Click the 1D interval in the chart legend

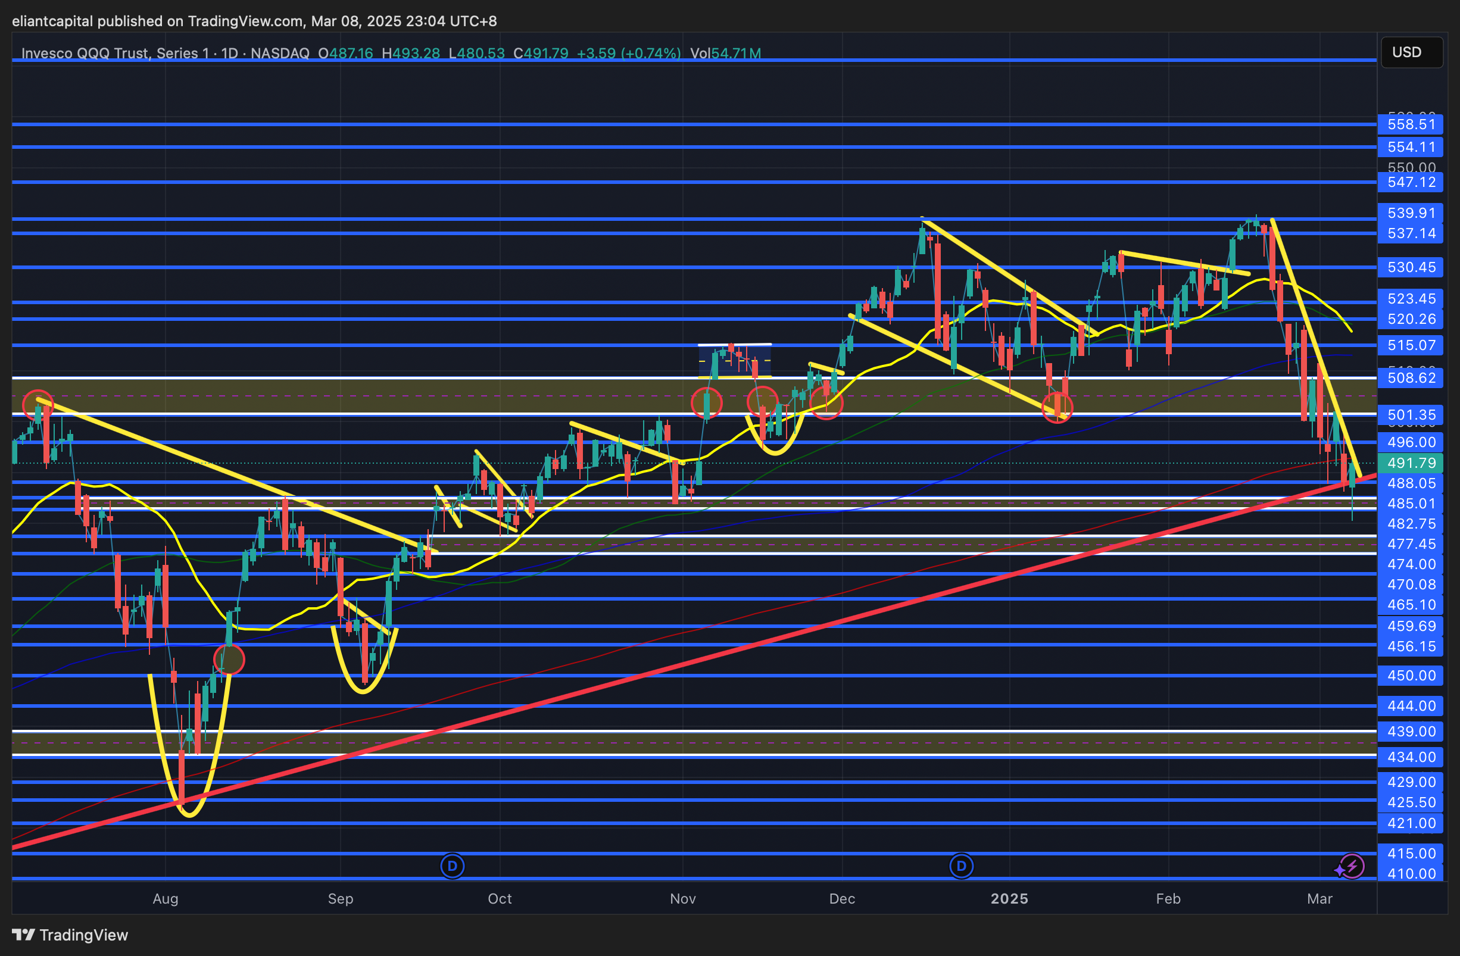coord(229,54)
